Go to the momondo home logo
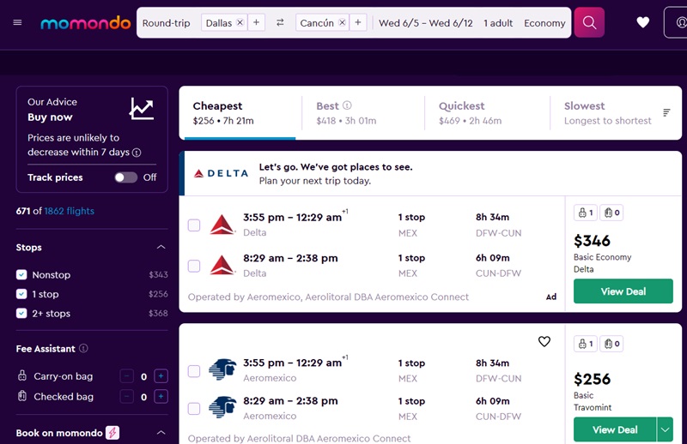The width and height of the screenshot is (687, 444). 85,23
